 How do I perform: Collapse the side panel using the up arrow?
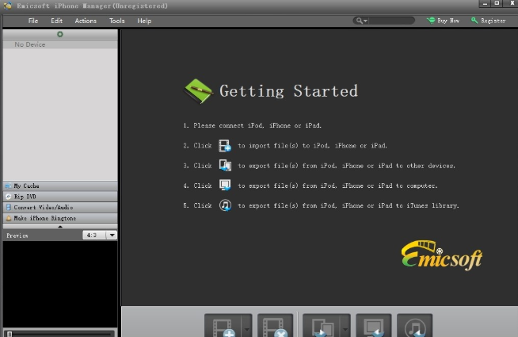(x=60, y=227)
